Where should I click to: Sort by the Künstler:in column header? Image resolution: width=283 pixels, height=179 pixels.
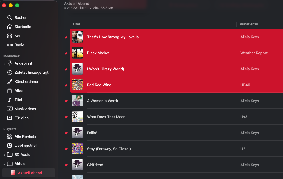coord(249,24)
